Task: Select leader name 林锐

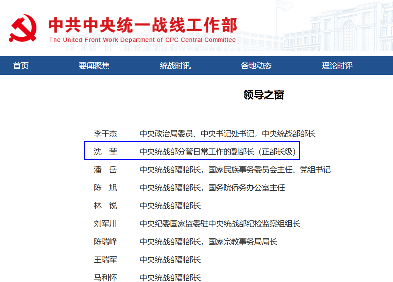Action: [x=105, y=206]
